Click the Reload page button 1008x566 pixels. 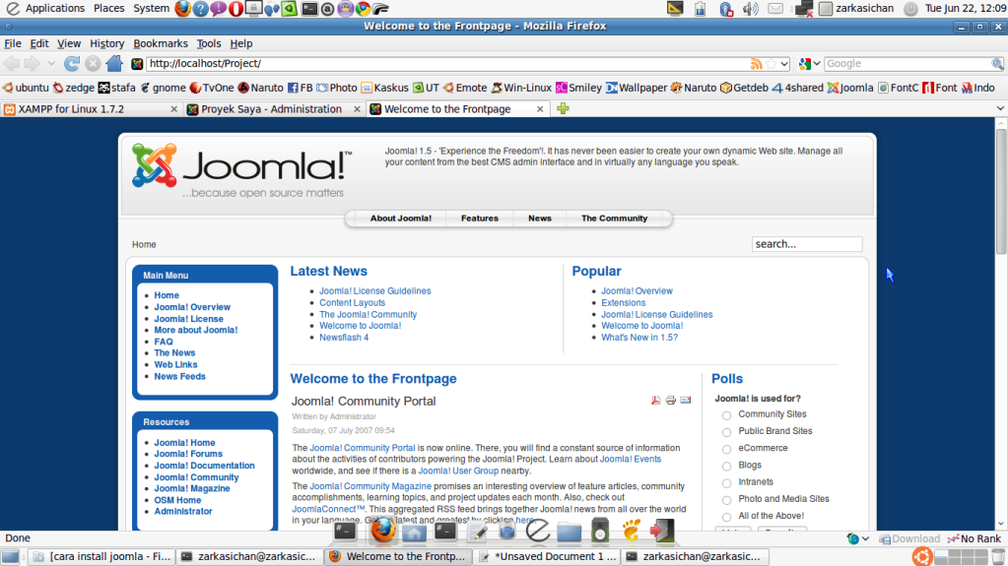coord(71,64)
